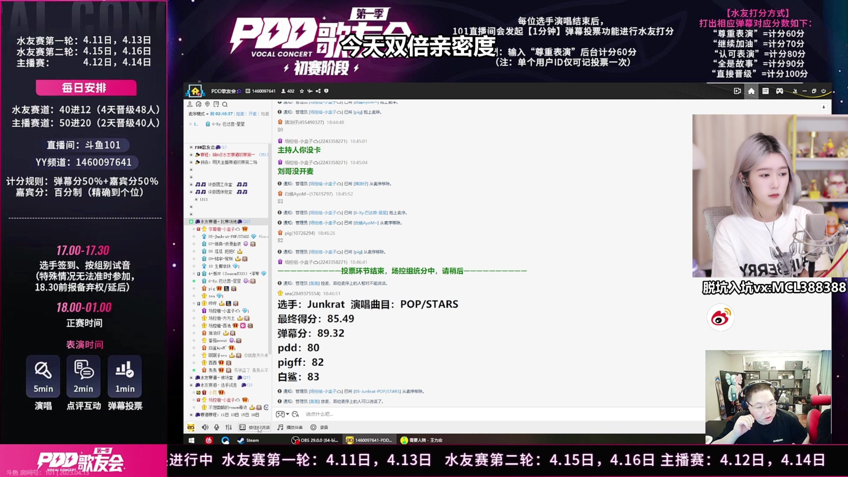This screenshot has height=477, width=848.
Task: Open OBS 29.0.0 from the taskbar
Action: (x=315, y=440)
